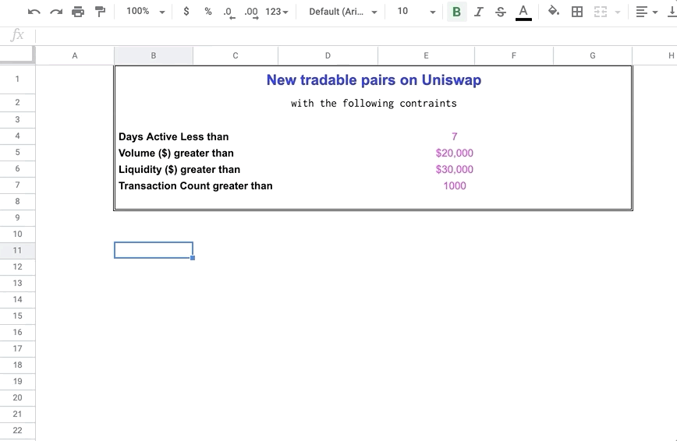Image resolution: width=677 pixels, height=441 pixels.
Task: Print the spreadsheet using printer icon
Action: (x=78, y=12)
